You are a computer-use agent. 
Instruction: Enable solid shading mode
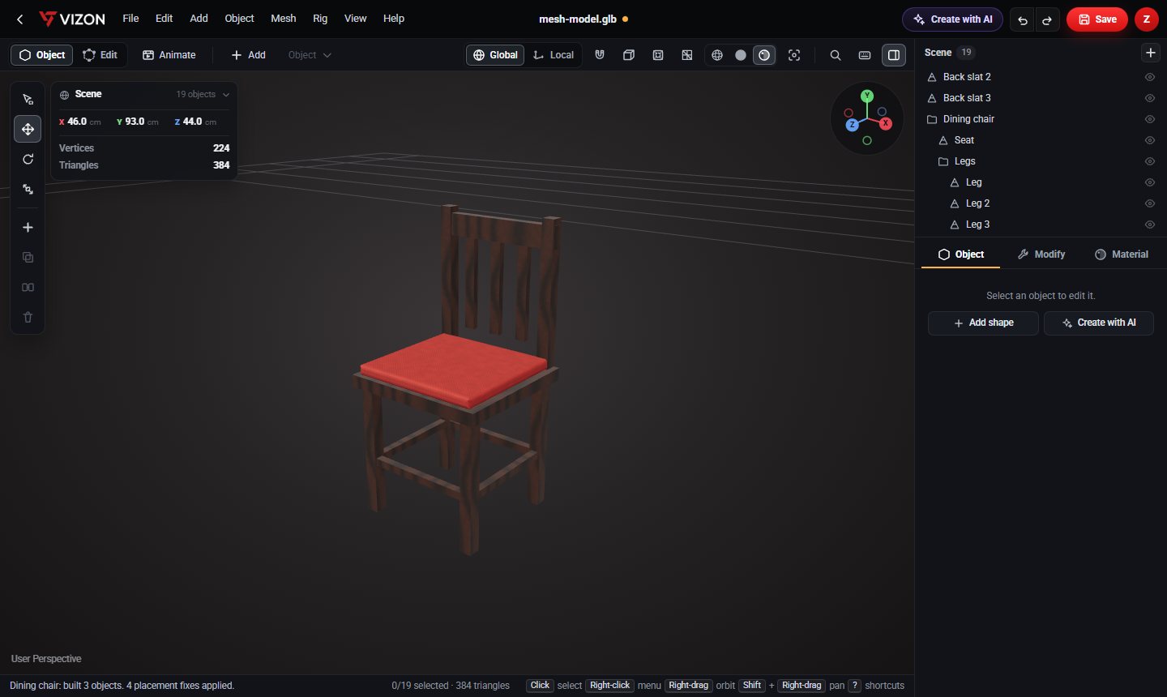pos(741,55)
